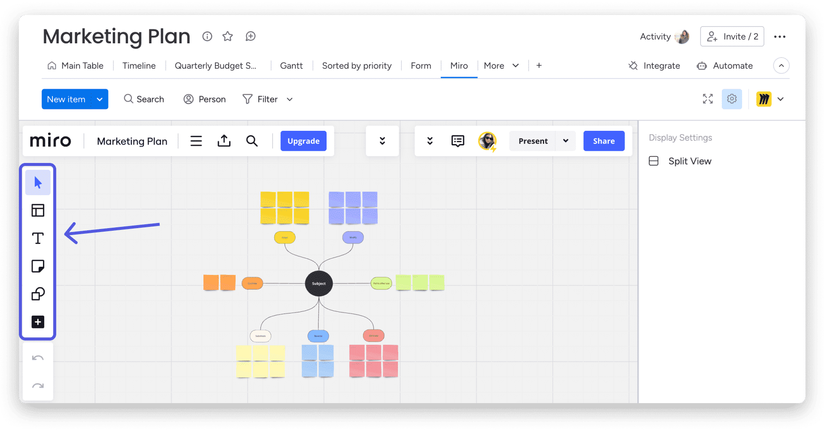Click the Upgrade button
The width and height of the screenshot is (824, 431).
coord(303,141)
